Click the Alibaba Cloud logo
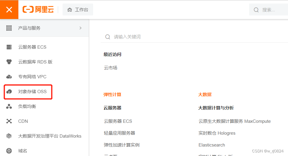 tap(38, 9)
